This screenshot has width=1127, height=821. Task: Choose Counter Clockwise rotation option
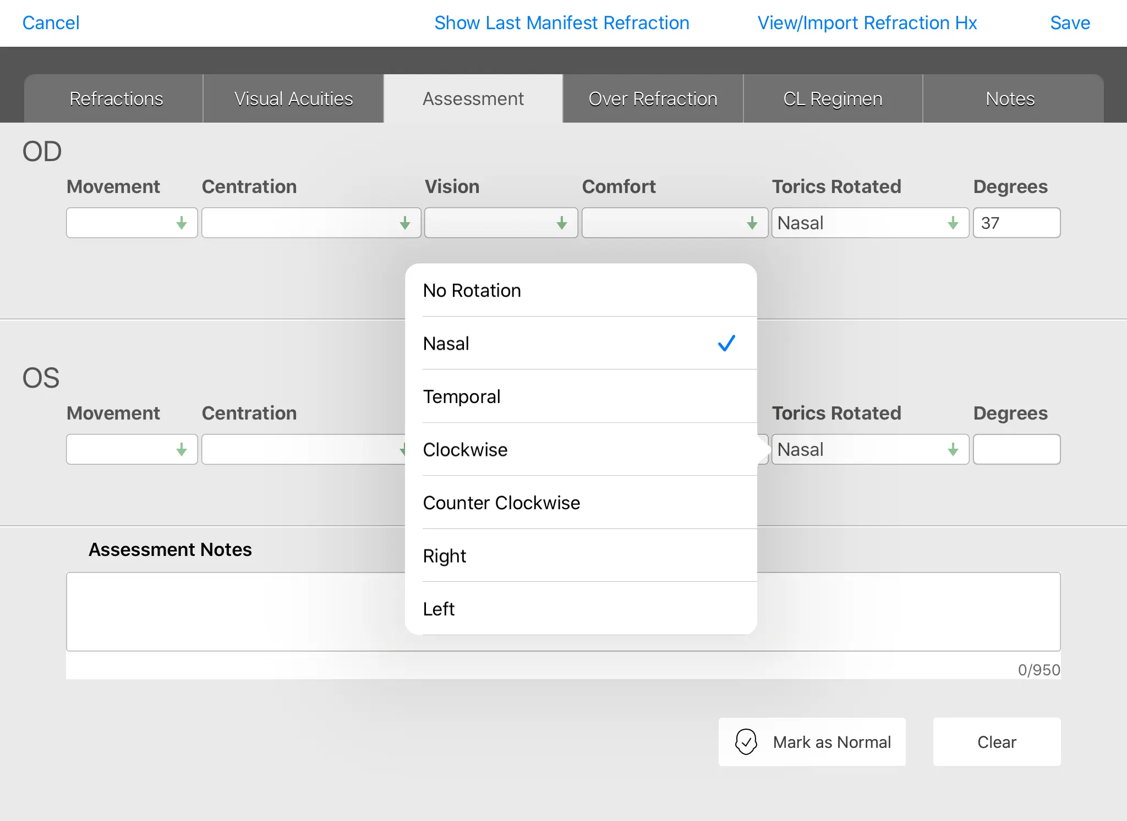[x=581, y=503]
